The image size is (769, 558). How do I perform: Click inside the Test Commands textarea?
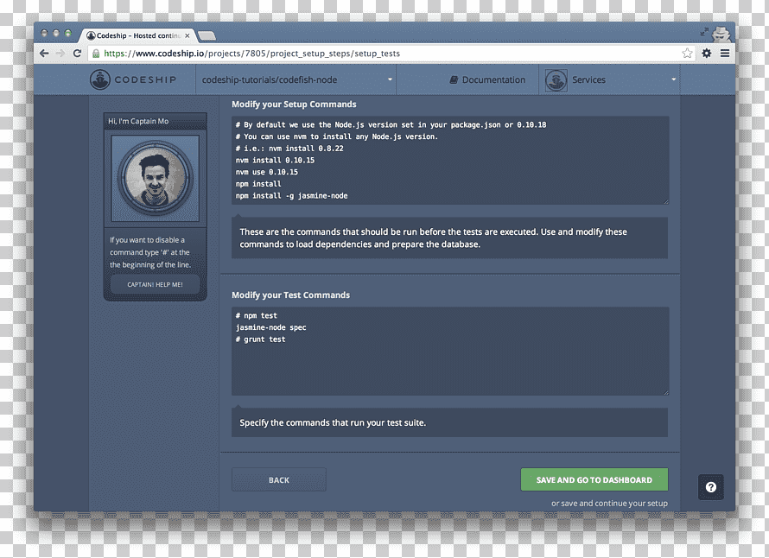point(450,351)
